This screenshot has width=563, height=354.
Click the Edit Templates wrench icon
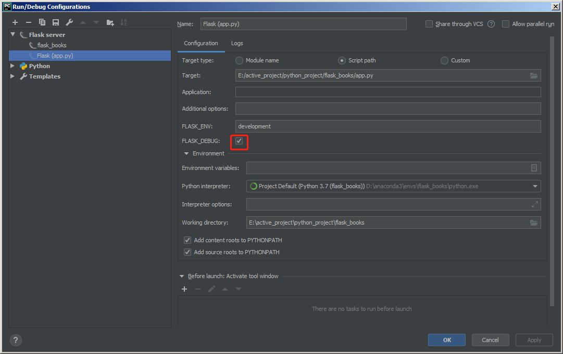69,22
